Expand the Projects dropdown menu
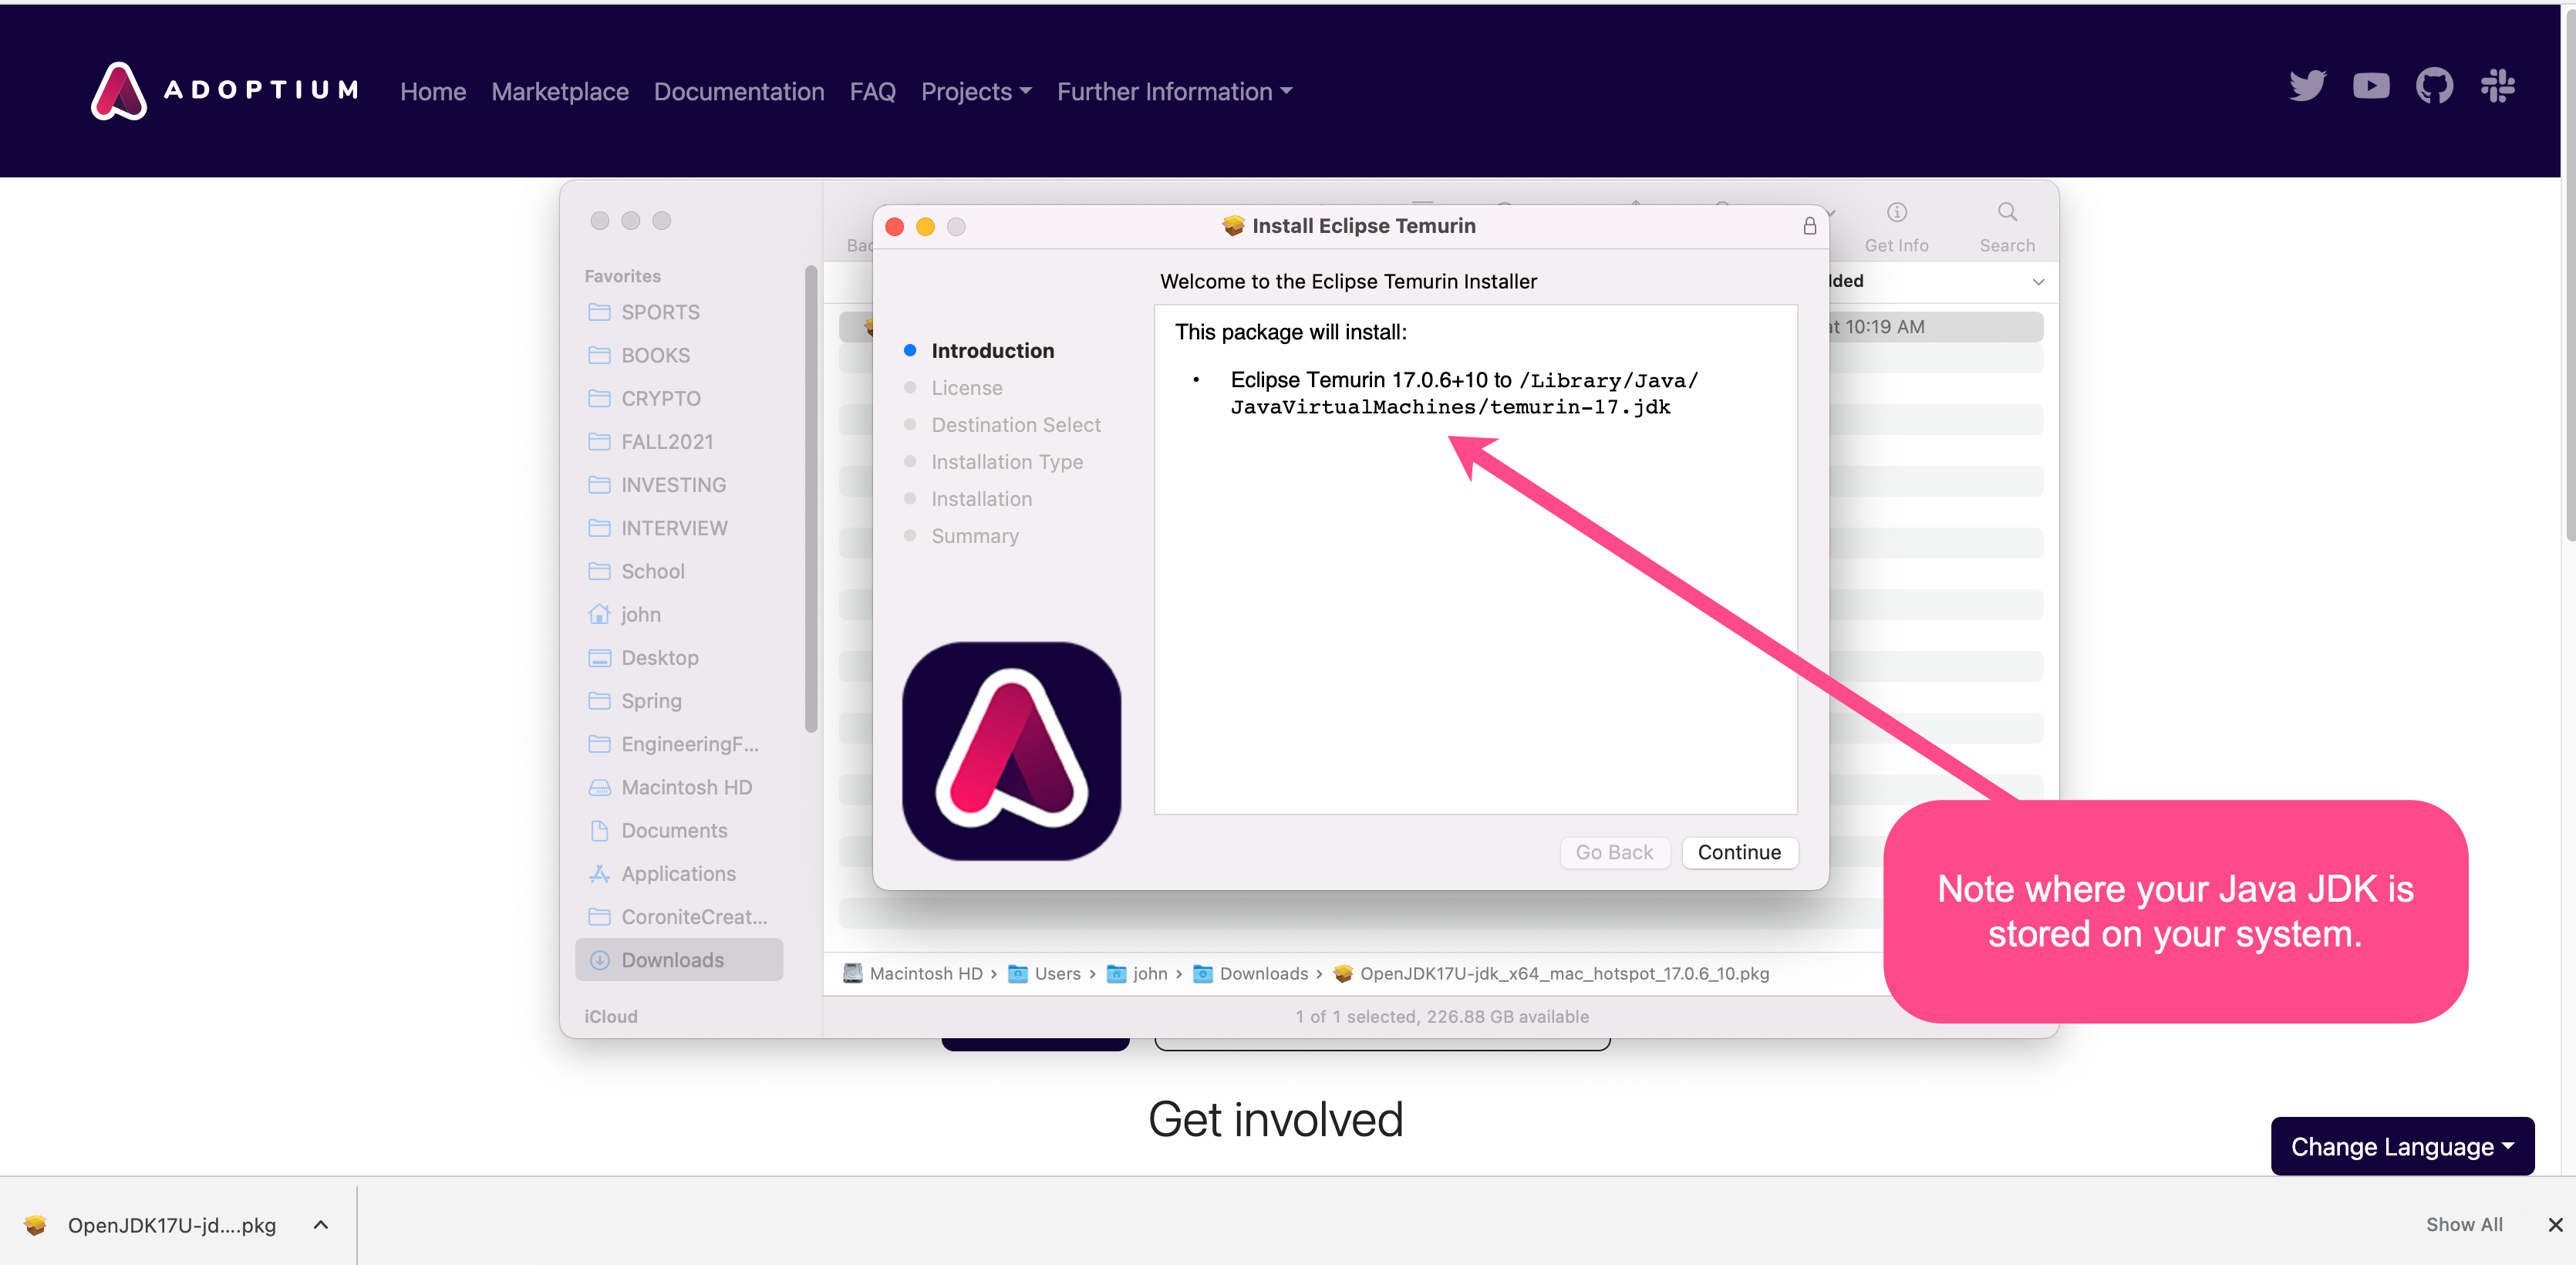Screen dimensions: 2576x1265 [975, 92]
